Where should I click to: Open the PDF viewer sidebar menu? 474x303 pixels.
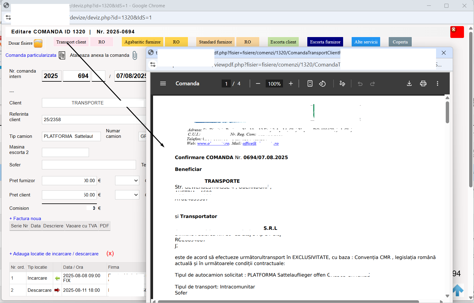tap(163, 83)
